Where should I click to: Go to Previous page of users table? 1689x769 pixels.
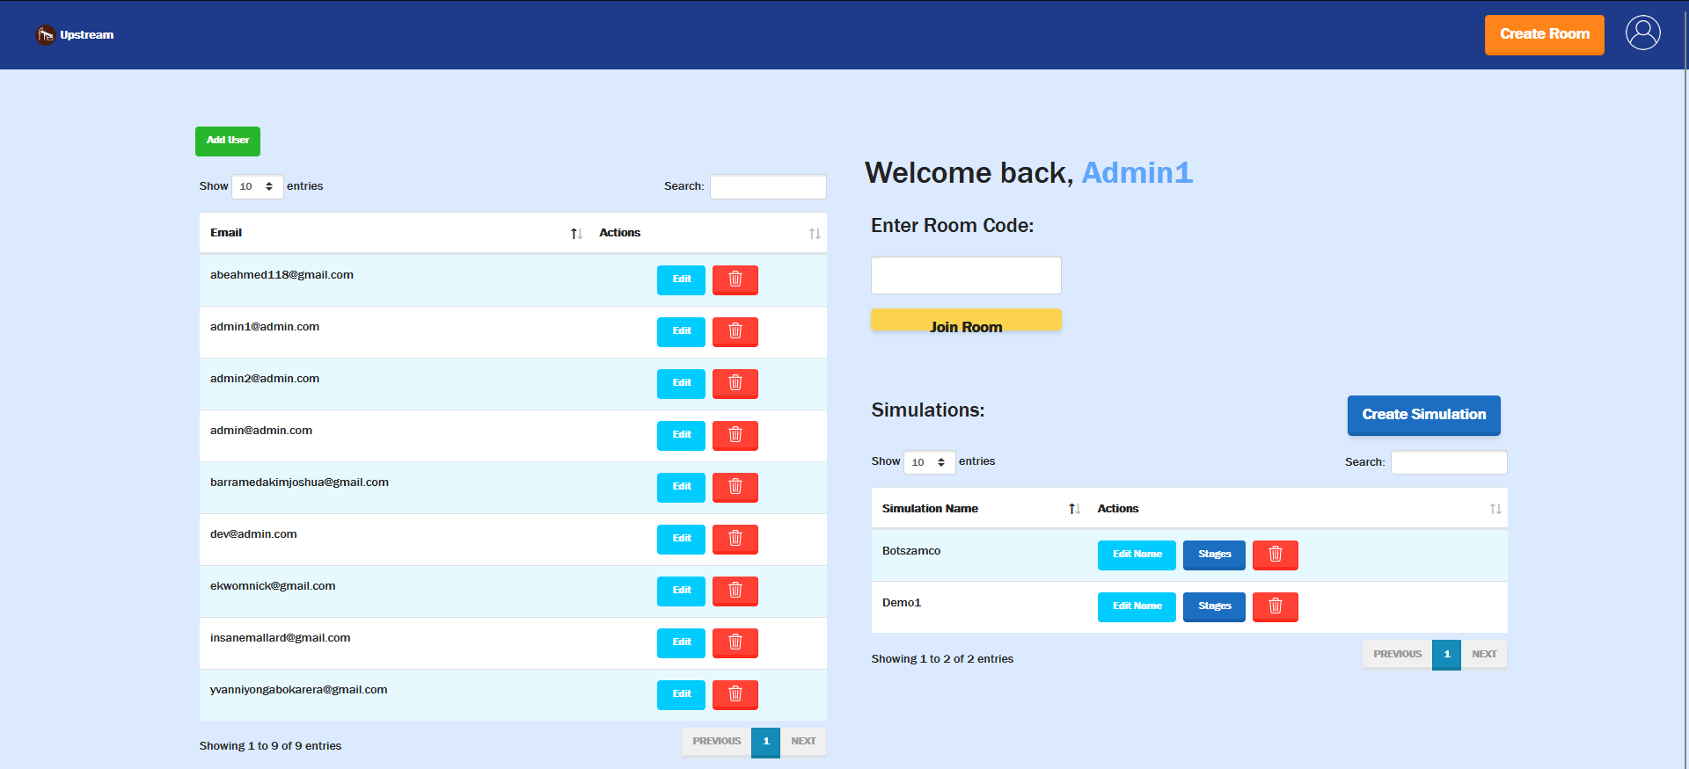tap(716, 742)
